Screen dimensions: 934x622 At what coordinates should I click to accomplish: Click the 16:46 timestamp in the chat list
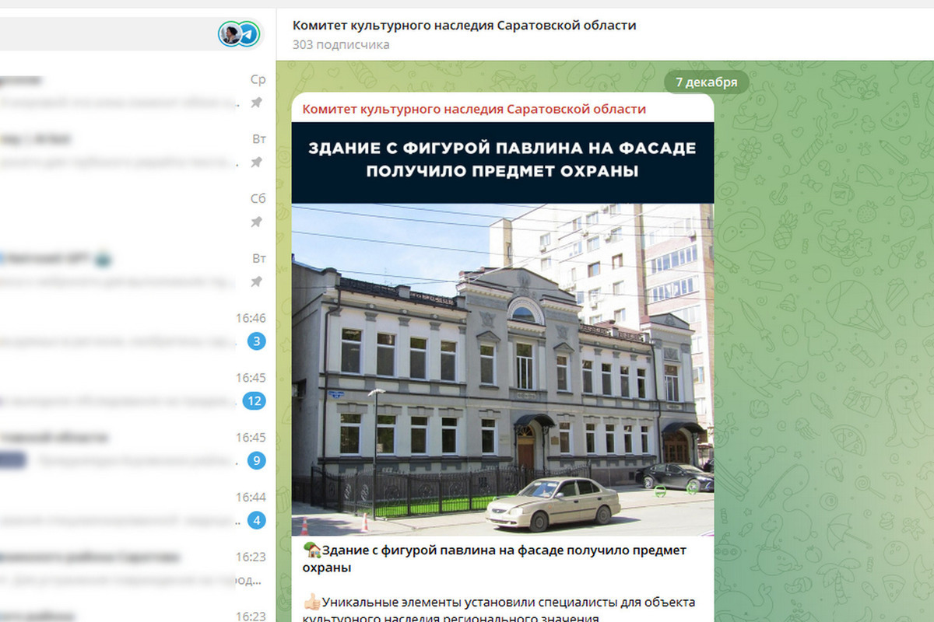[251, 318]
